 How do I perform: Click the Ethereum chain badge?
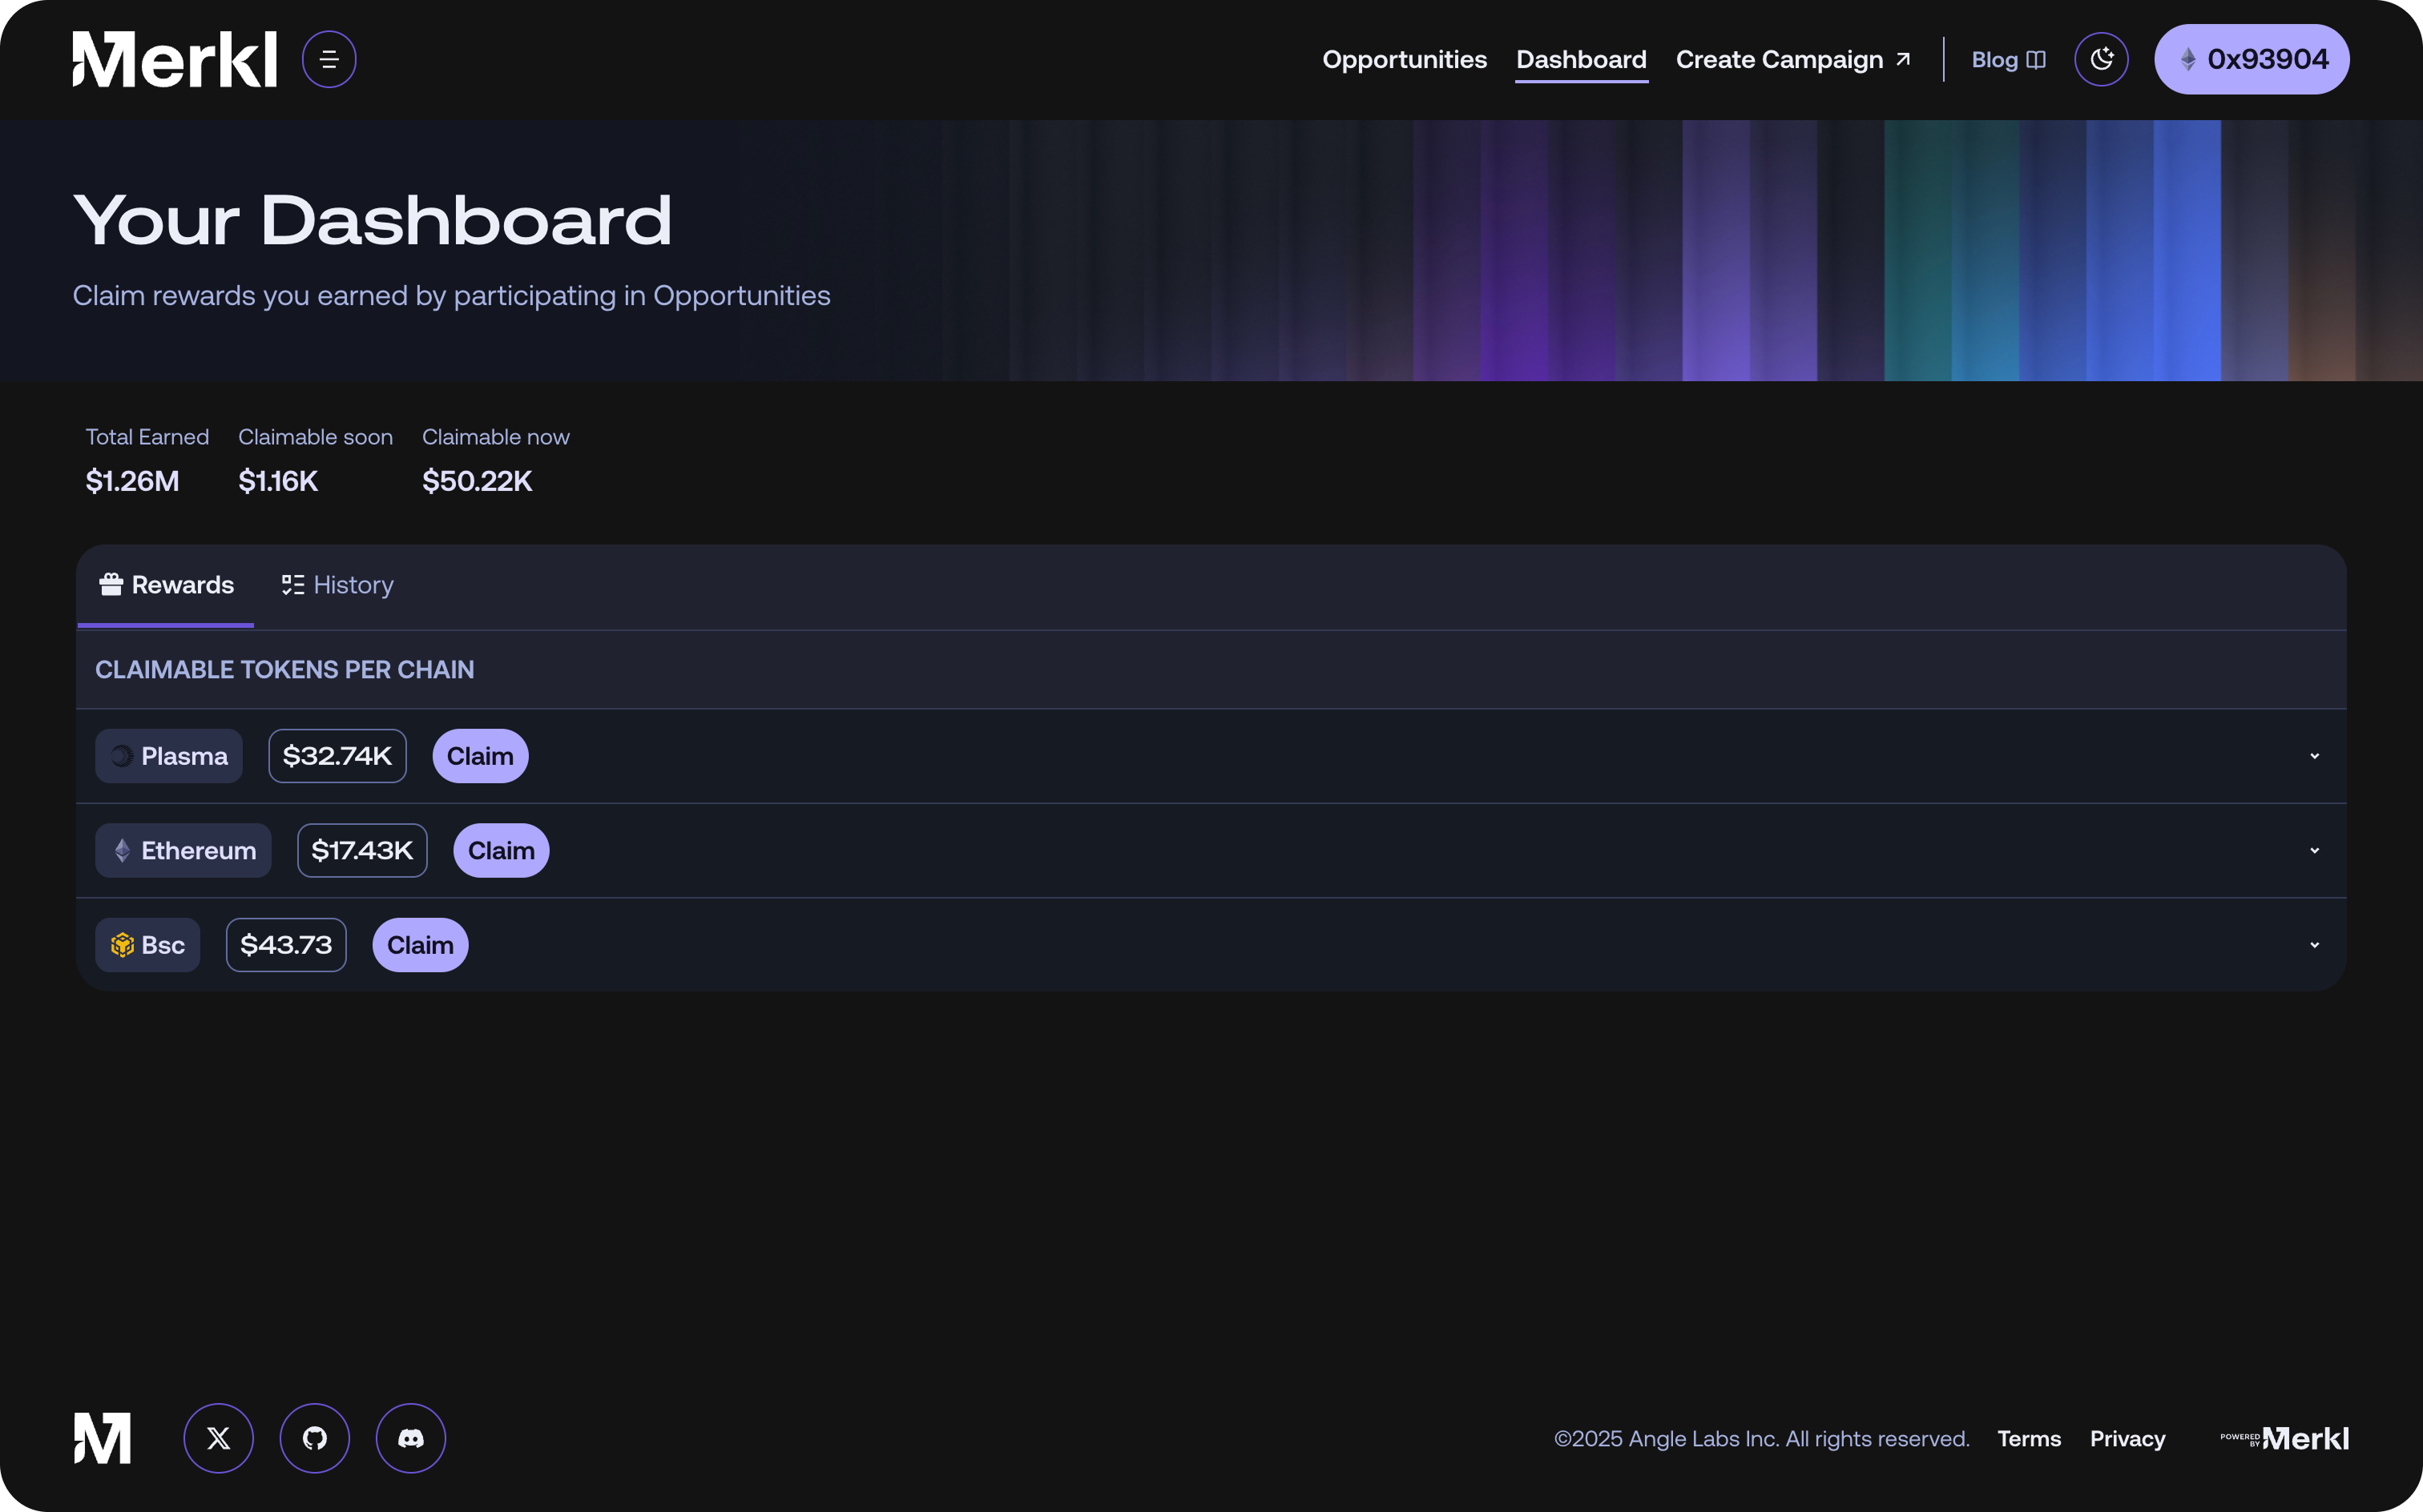(x=183, y=850)
